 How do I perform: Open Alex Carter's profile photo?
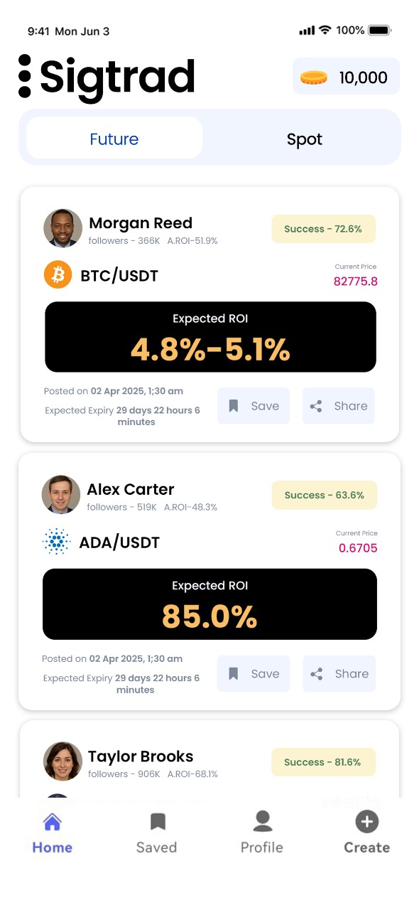click(61, 495)
